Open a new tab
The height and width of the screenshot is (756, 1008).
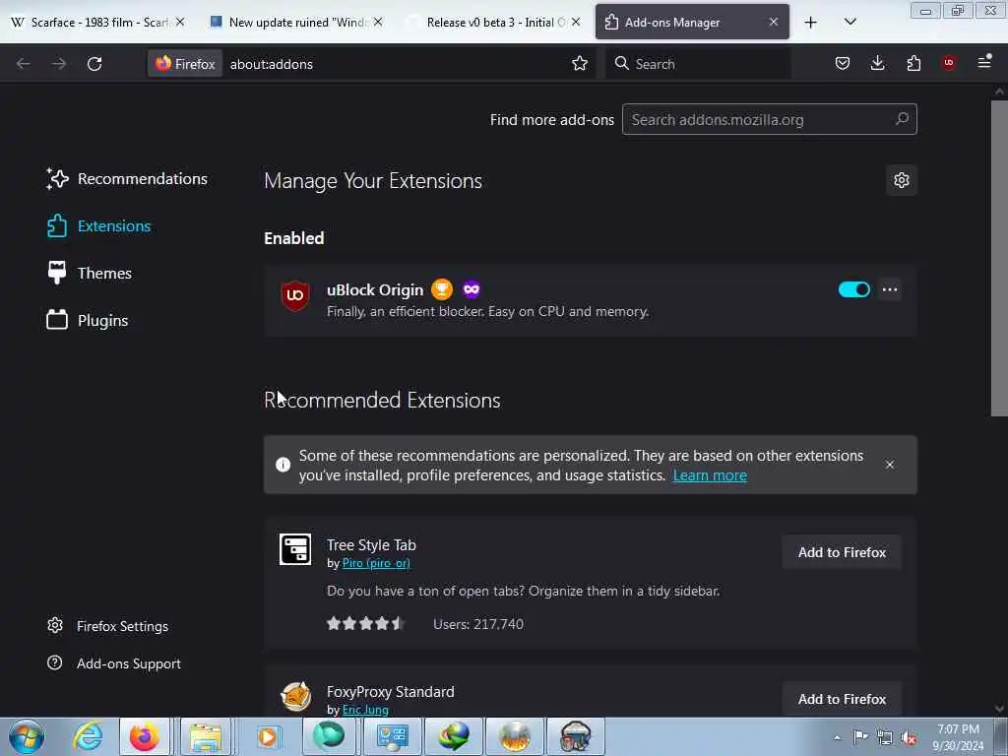point(811,23)
